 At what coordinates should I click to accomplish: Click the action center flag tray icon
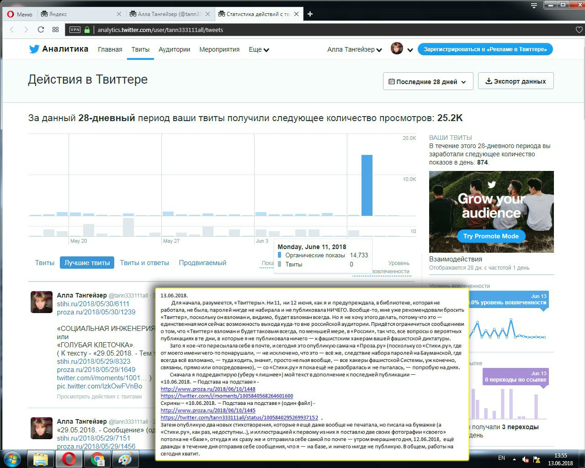pos(537,459)
